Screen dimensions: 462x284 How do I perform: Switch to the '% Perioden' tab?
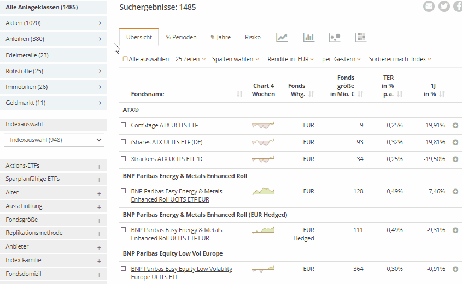[181, 37]
